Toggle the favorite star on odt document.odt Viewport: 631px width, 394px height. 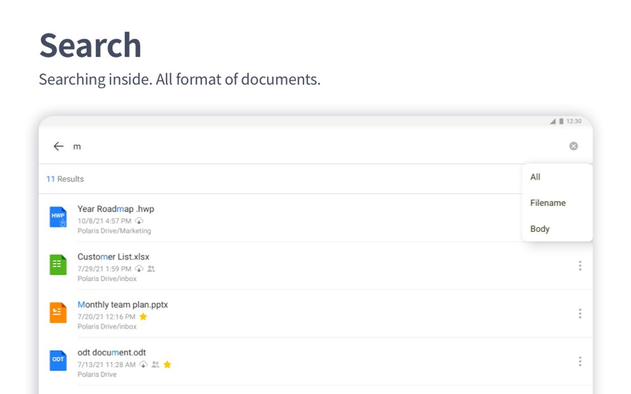(167, 365)
